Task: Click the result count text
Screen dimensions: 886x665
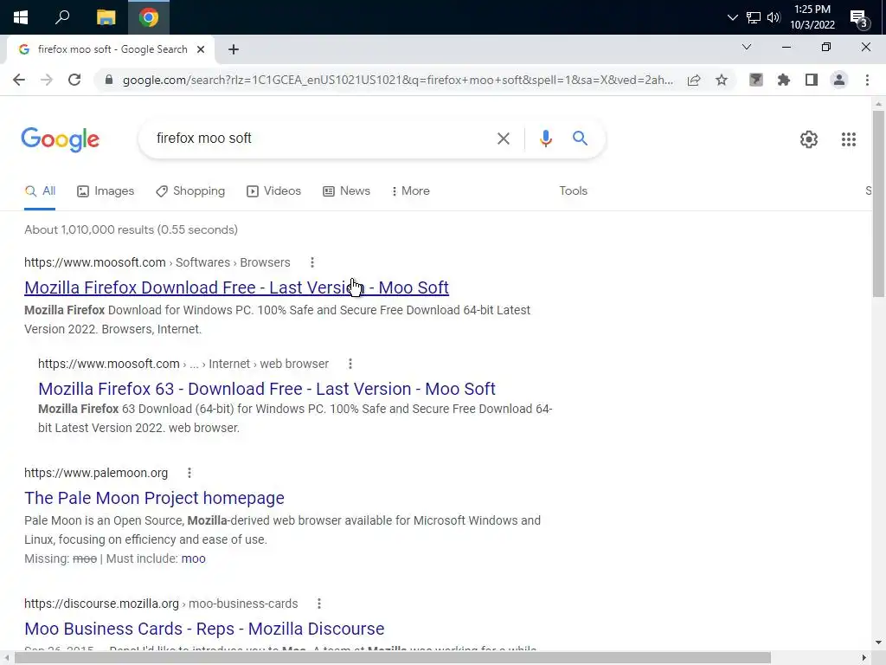Action: [132, 229]
